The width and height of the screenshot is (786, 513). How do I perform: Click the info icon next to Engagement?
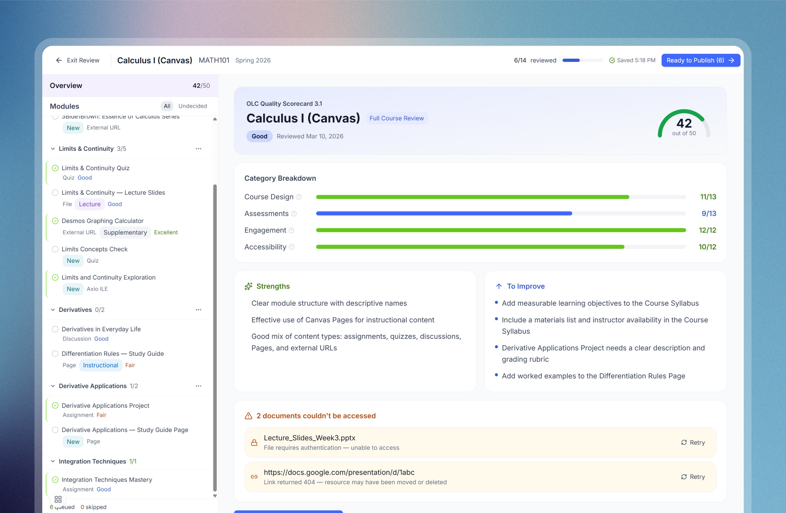click(x=291, y=230)
